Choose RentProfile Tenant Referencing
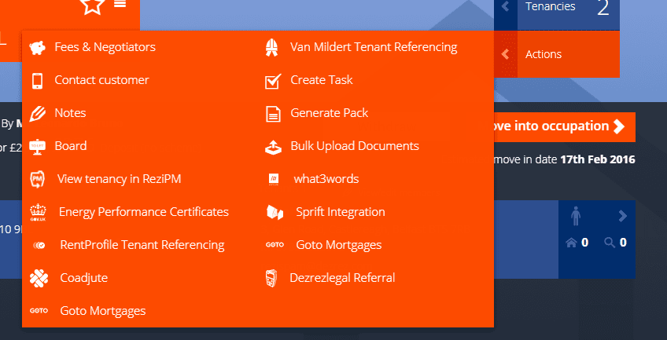This screenshot has height=340, width=667. [x=142, y=245]
